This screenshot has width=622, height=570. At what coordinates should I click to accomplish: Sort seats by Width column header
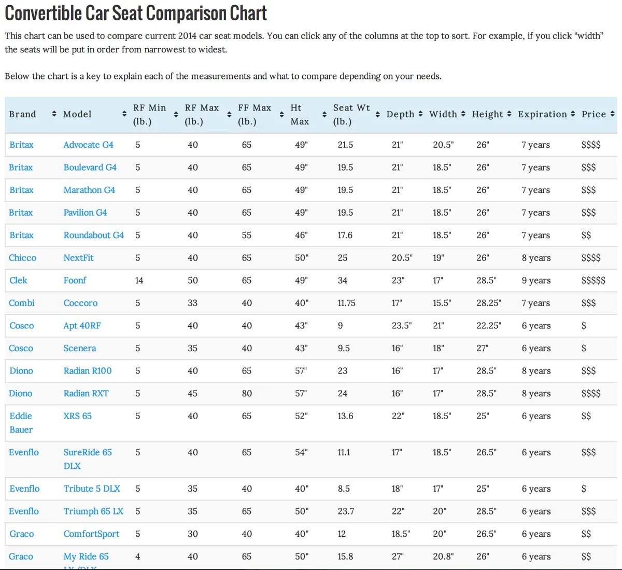tap(443, 114)
